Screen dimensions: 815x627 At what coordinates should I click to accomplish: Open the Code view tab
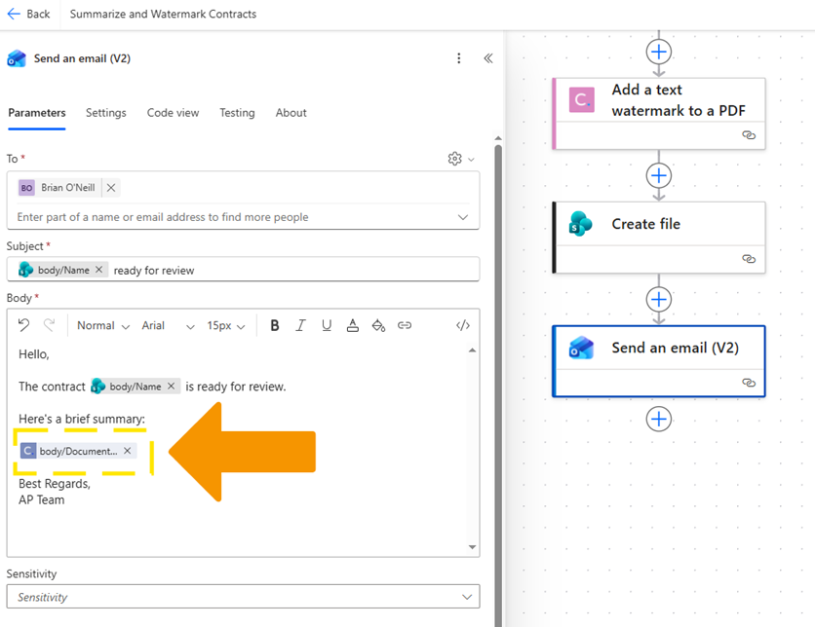coord(173,113)
